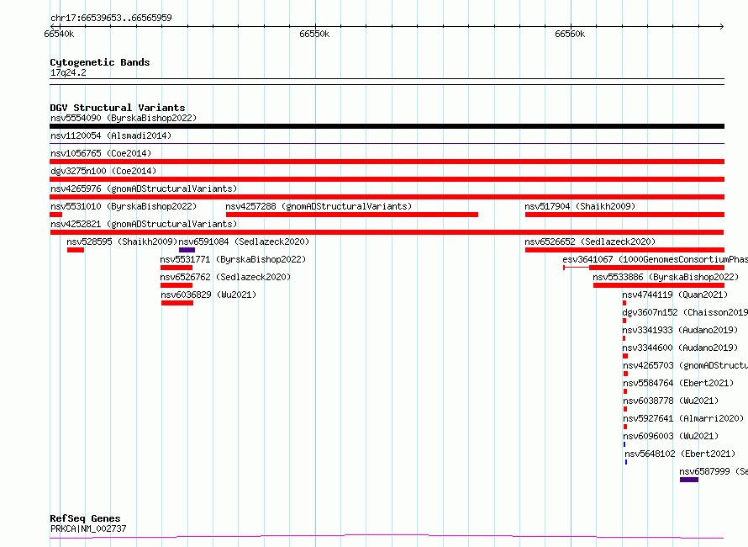Screen dimensions: 748x547
Task: Click nsv5533886 (ByrskaBishop2022) label
Action: pyautogui.click(x=666, y=277)
